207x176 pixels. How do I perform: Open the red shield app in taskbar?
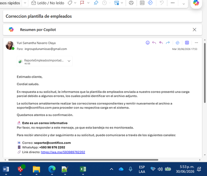coord(21,169)
